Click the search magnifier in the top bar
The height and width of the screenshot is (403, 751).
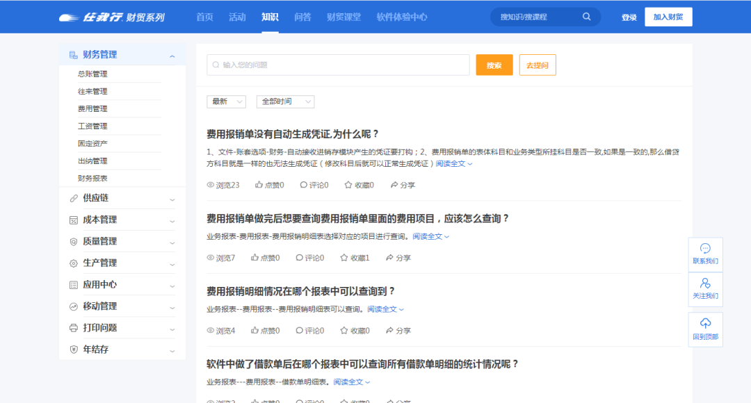pyautogui.click(x=586, y=16)
